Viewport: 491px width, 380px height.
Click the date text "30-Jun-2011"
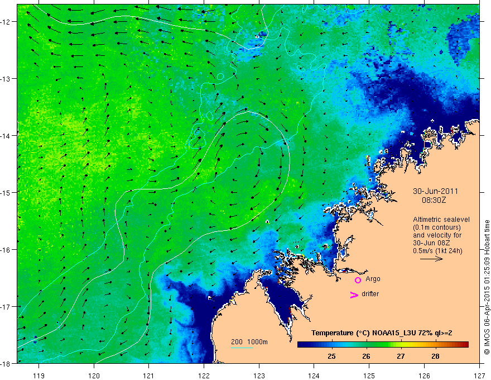click(435, 191)
